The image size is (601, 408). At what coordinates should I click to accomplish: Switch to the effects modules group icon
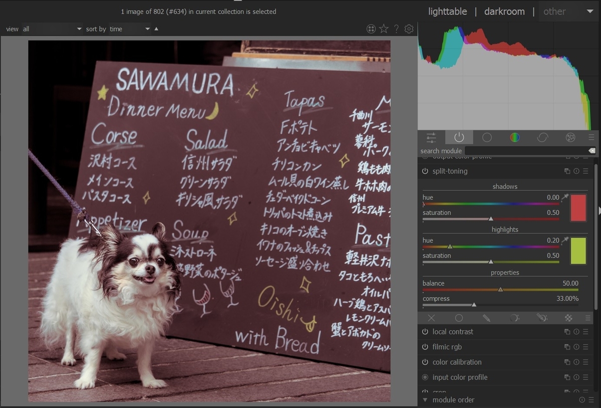[570, 137]
